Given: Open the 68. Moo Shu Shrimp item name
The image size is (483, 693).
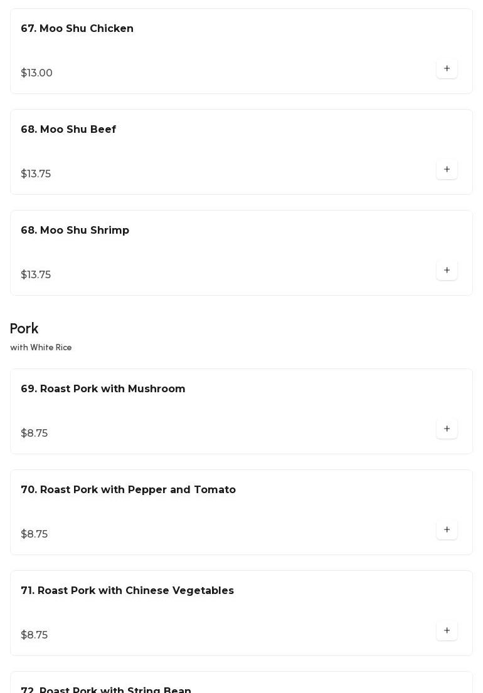Looking at the screenshot, I should click(x=75, y=231).
